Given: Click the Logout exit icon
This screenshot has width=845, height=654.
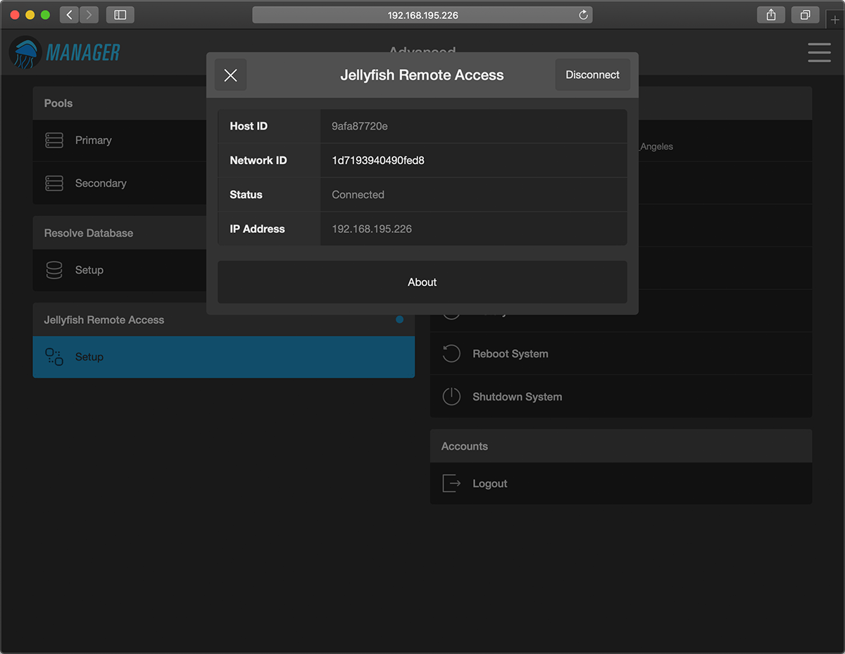Looking at the screenshot, I should click(x=451, y=484).
